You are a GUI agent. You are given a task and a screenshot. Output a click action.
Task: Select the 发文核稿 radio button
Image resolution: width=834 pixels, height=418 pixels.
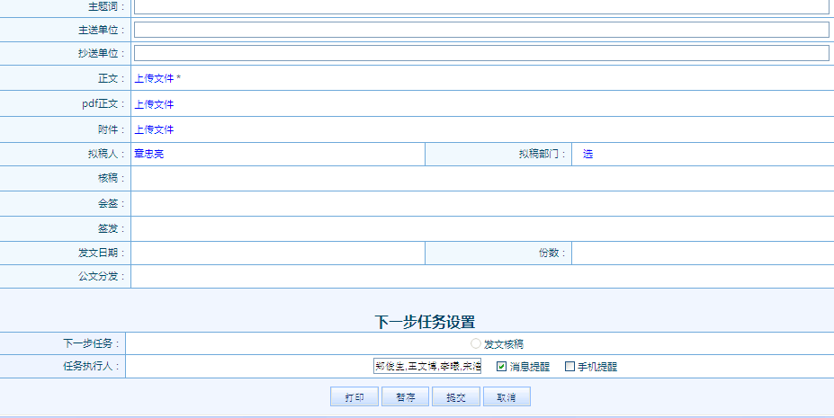[476, 343]
